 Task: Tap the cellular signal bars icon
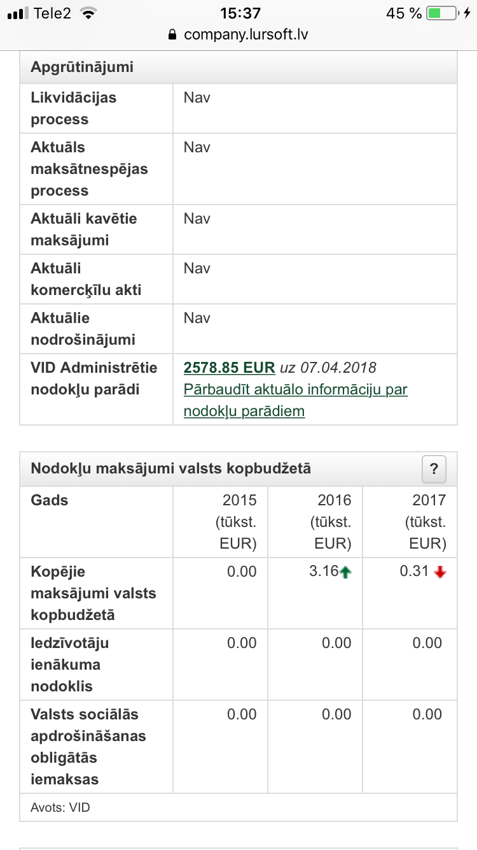pyautogui.click(x=18, y=13)
